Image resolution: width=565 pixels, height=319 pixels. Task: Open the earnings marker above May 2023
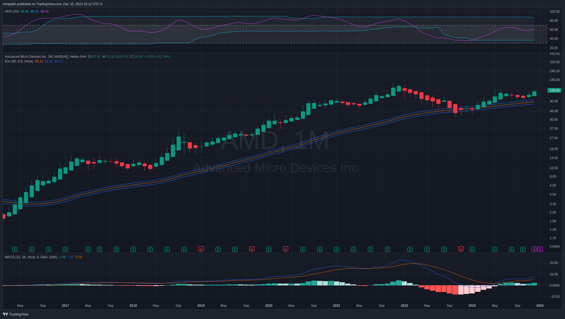[x=495, y=249]
